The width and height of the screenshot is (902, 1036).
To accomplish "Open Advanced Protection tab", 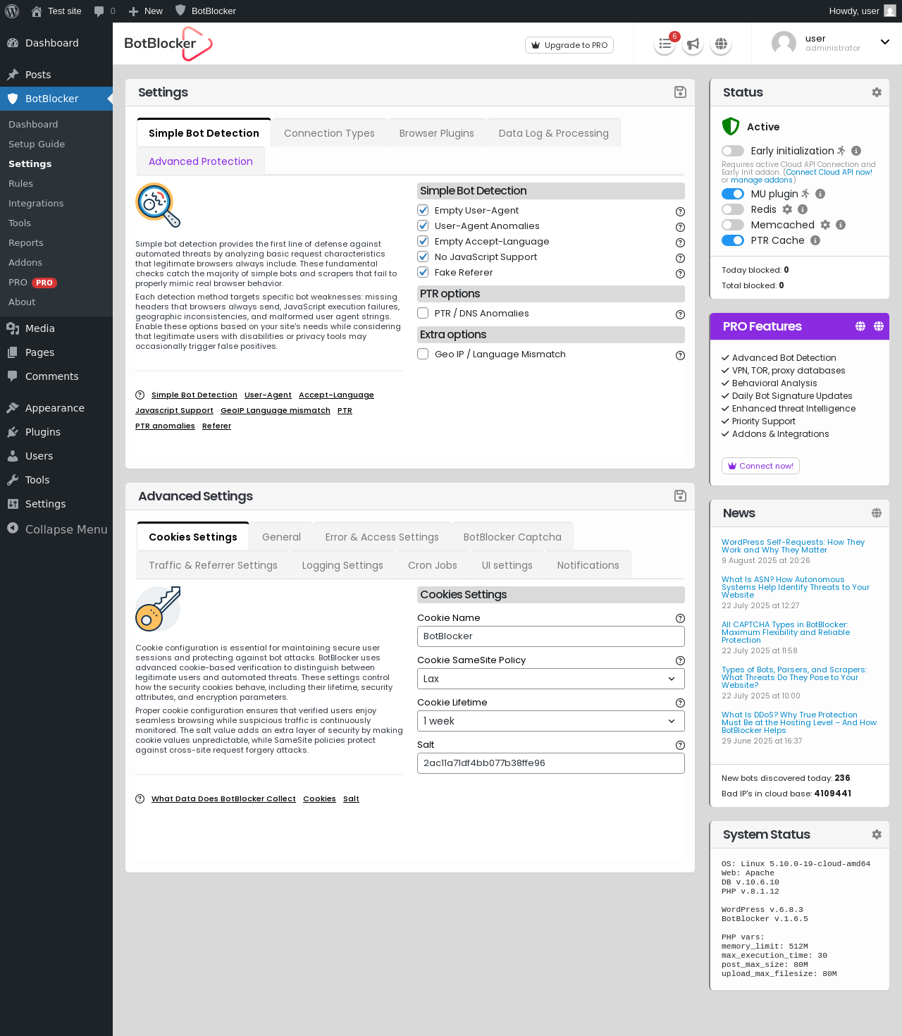I will (201, 161).
